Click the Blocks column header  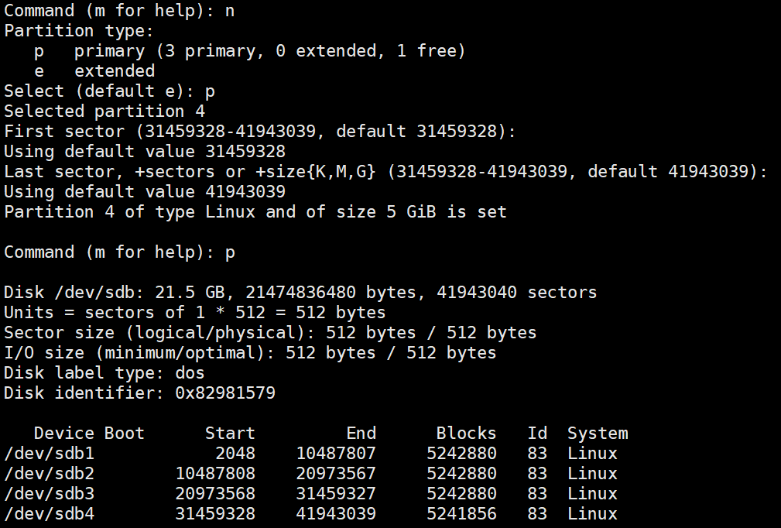point(466,434)
